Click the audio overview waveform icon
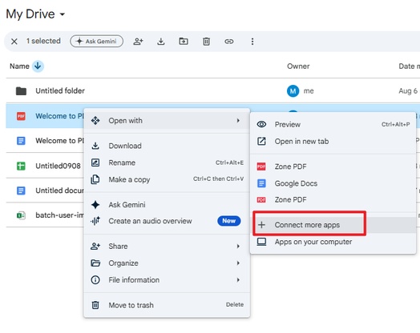This screenshot has height=333, width=420. [x=95, y=221]
